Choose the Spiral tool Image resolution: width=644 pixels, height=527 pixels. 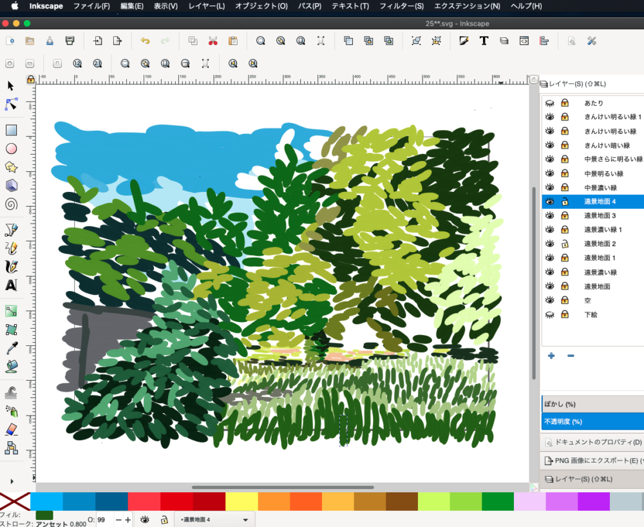pos(11,204)
